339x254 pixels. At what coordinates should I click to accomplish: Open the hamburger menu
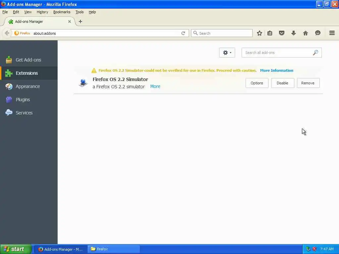332,33
